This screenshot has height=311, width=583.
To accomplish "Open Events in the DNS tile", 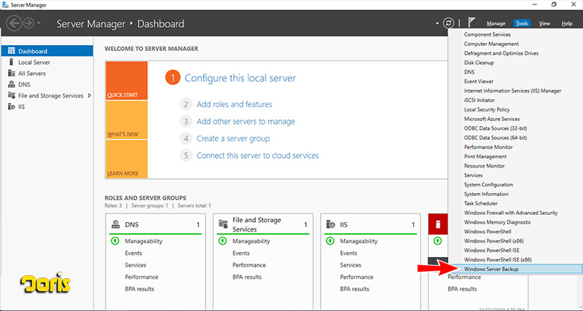I will tap(133, 253).
